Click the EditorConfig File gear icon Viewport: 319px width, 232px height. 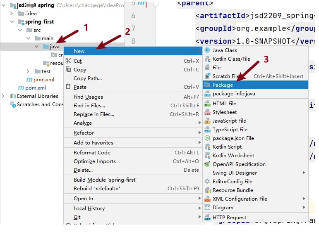pos(207,182)
